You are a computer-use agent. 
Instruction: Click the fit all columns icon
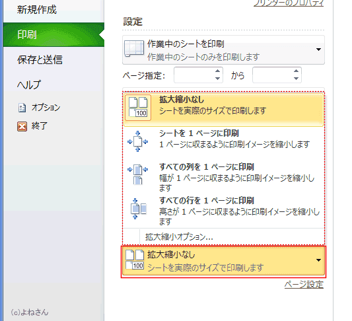click(x=137, y=174)
